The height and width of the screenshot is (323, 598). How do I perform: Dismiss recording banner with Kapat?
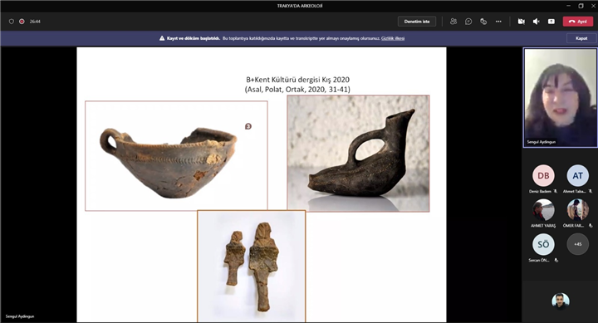pyautogui.click(x=581, y=38)
